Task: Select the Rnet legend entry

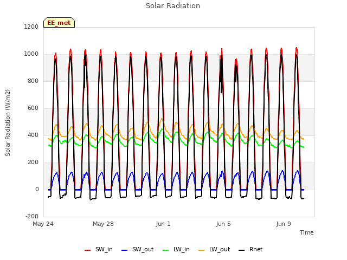Action: [250, 250]
